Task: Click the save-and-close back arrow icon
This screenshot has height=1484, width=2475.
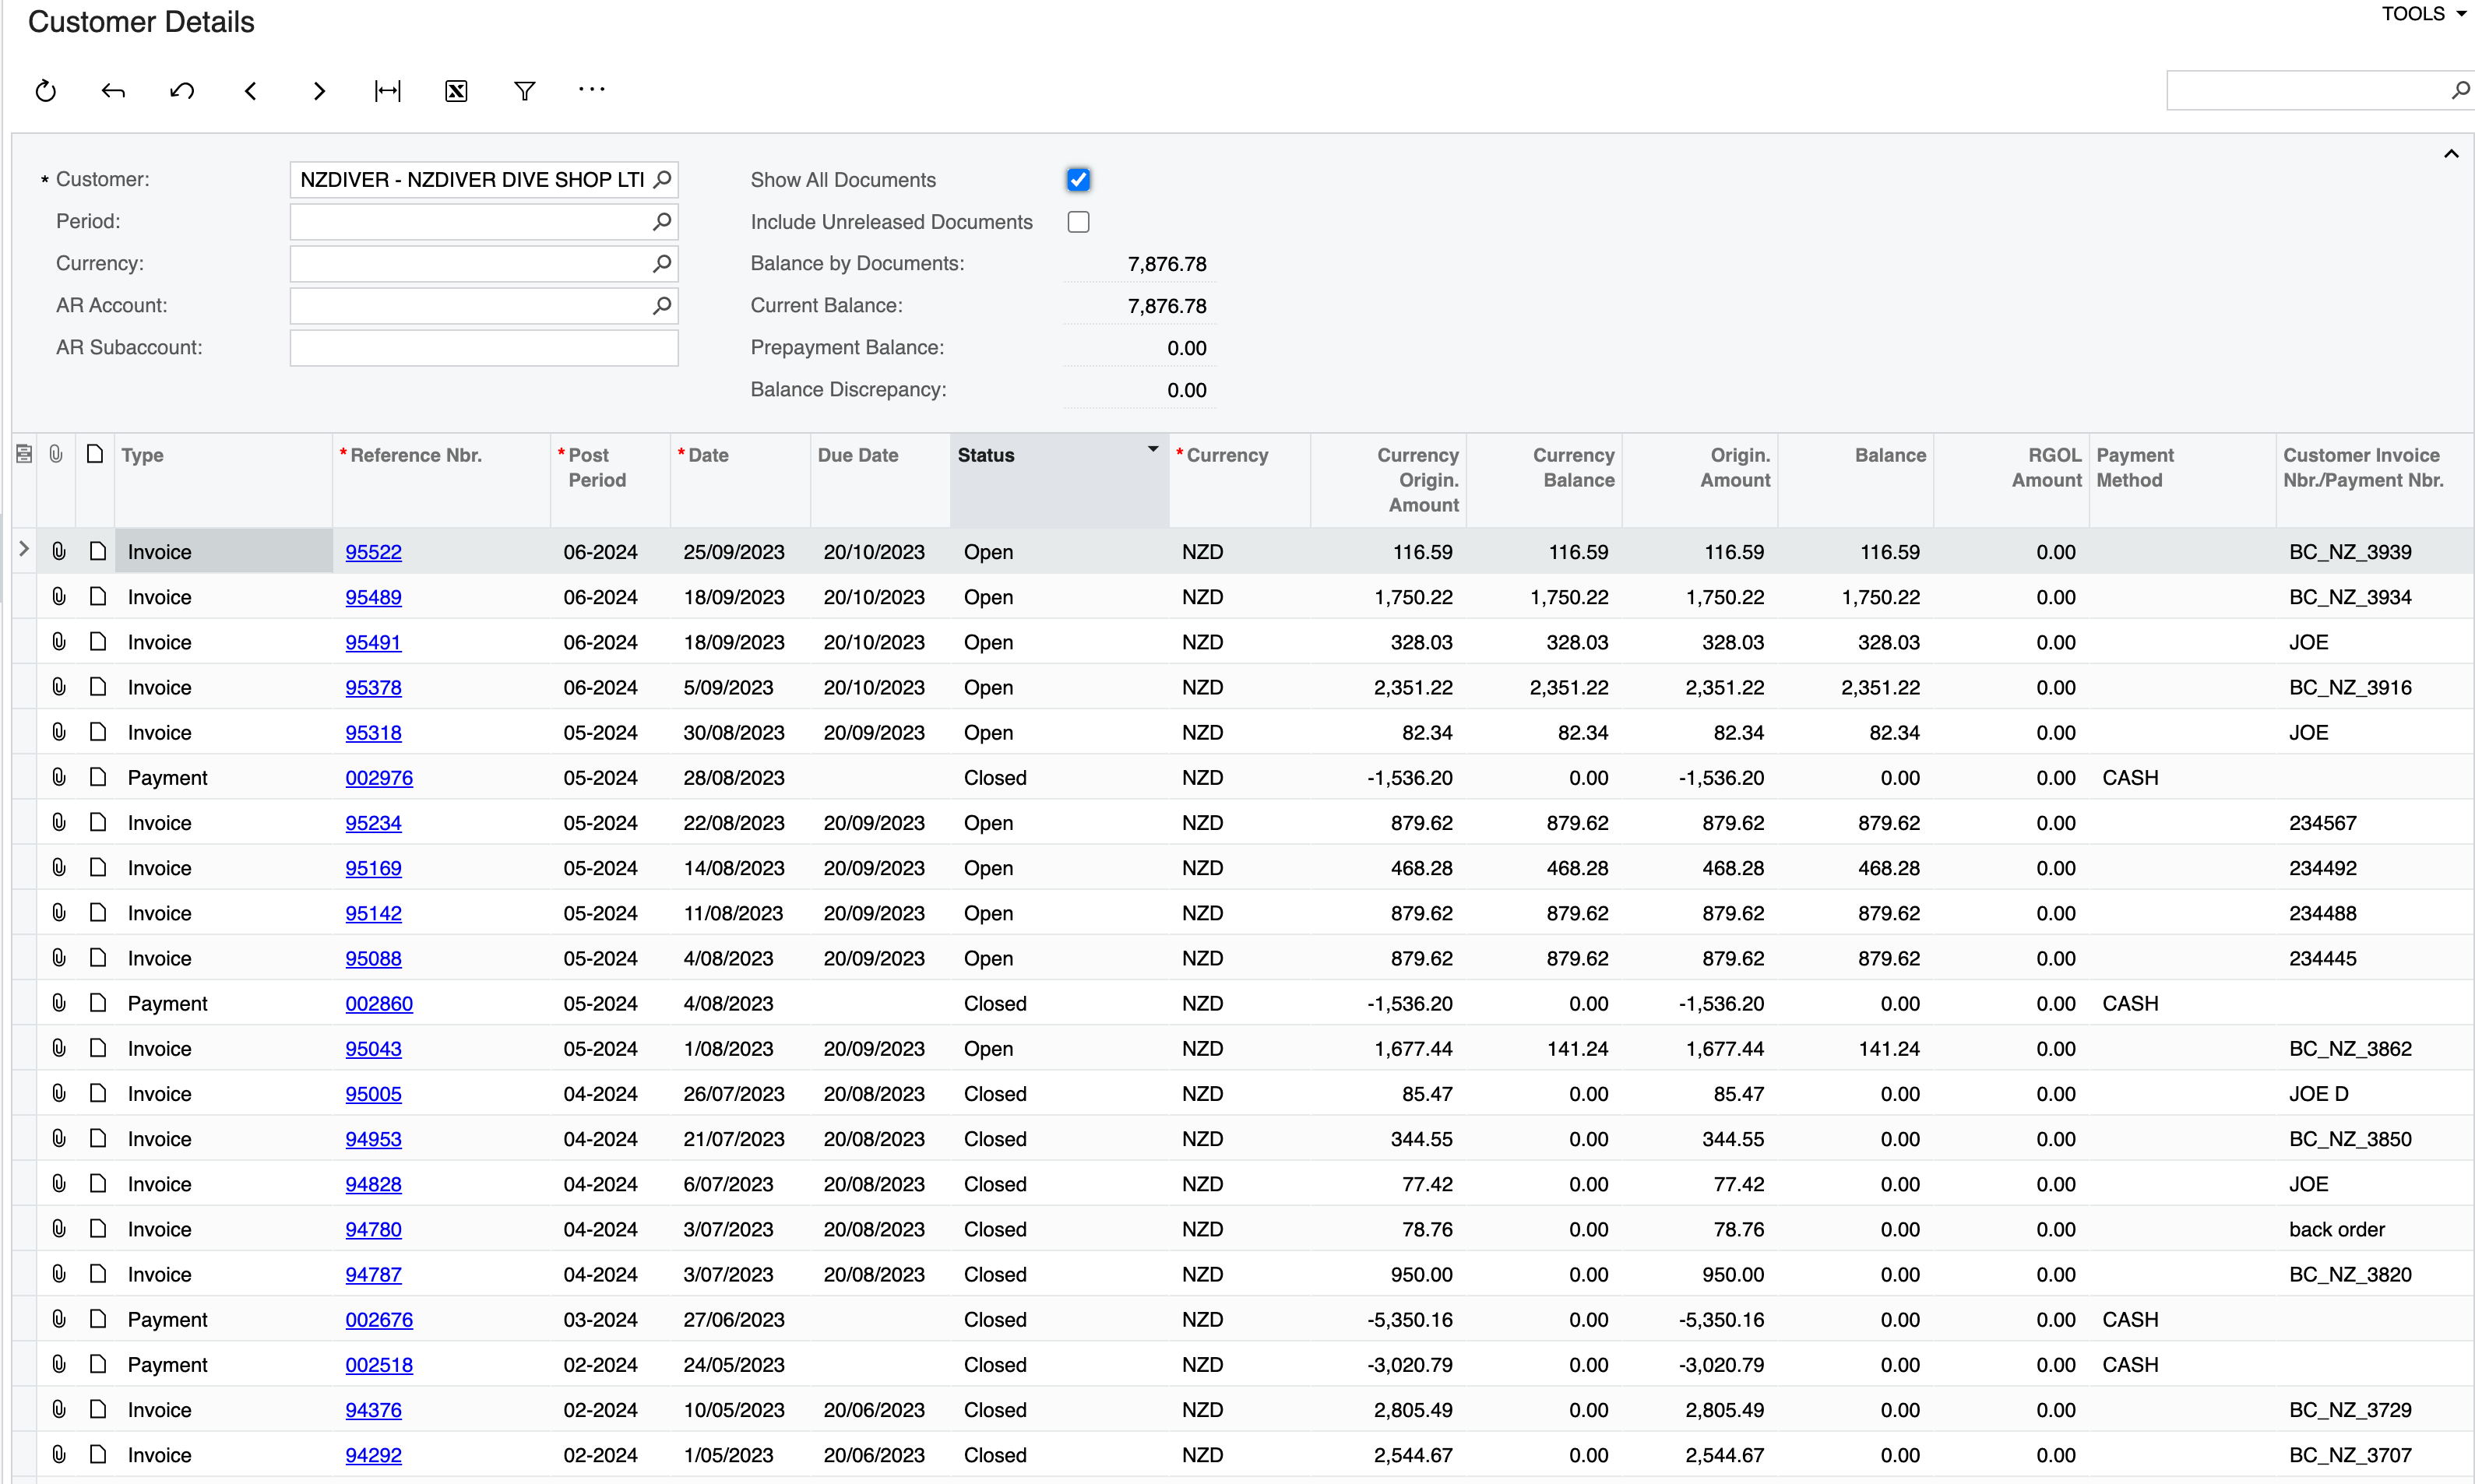Action: coord(113,91)
